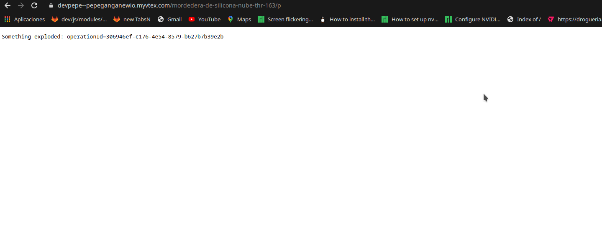Open the 'How to set up nv...' bookmark
This screenshot has width=602, height=245.
pyautogui.click(x=415, y=19)
